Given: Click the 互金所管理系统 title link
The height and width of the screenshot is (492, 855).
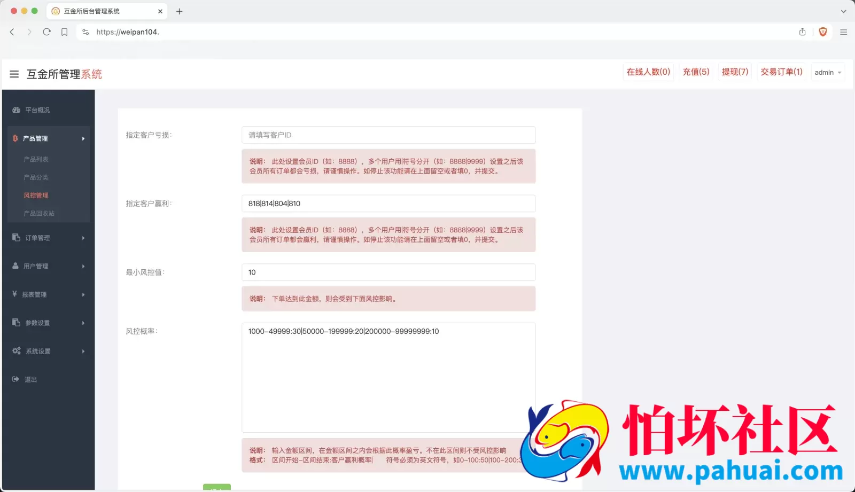Looking at the screenshot, I should 64,74.
